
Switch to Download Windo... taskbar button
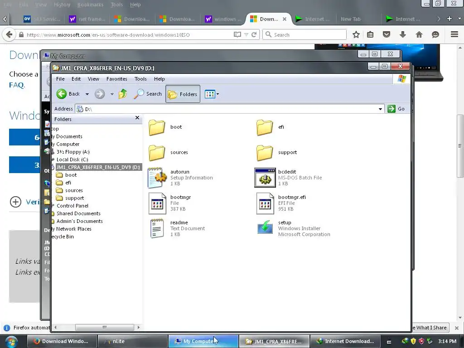click(62, 341)
